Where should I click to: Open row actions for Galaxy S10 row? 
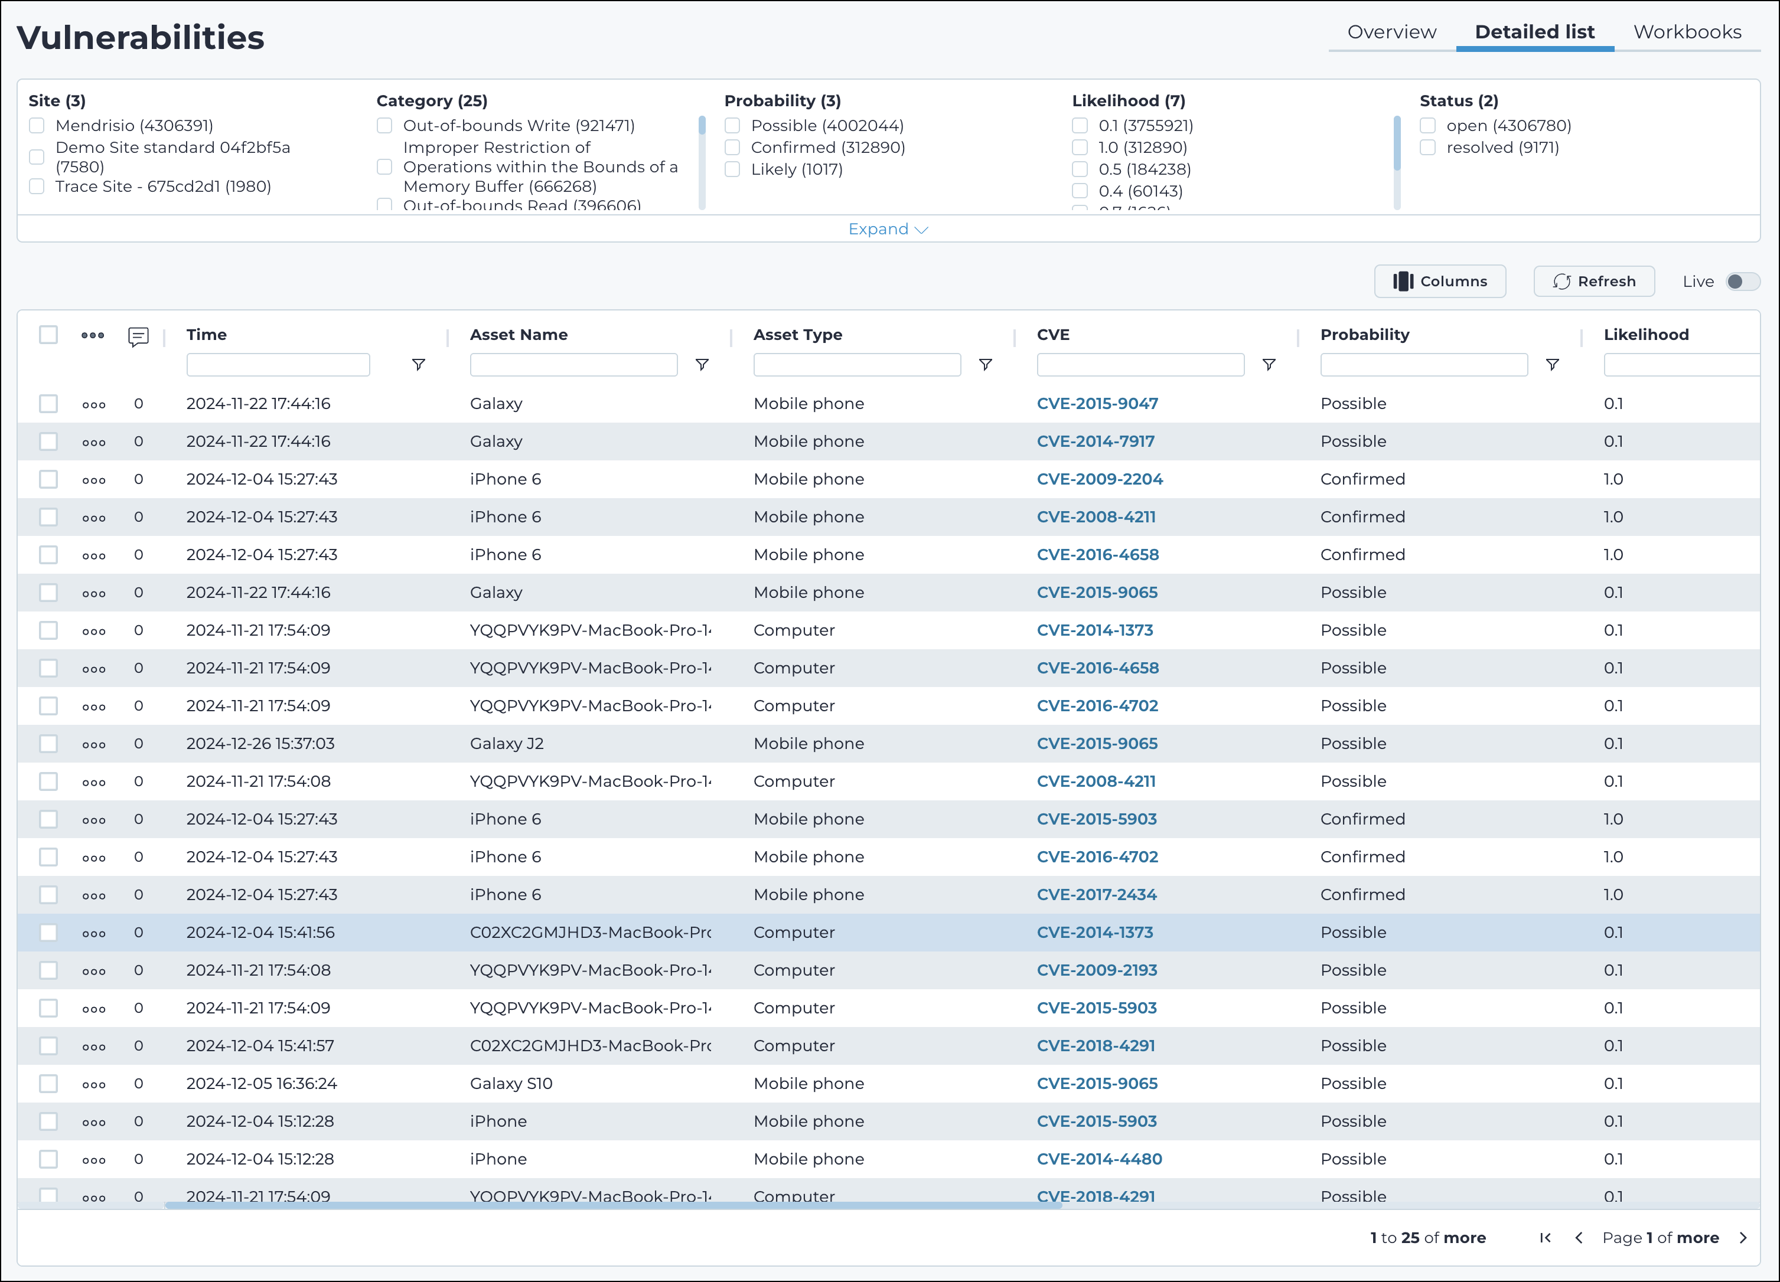pyautogui.click(x=93, y=1085)
